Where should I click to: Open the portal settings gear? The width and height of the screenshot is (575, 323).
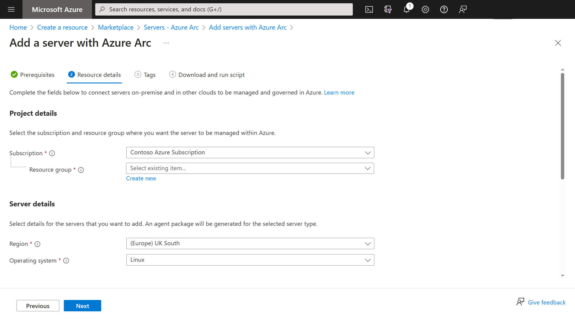click(x=425, y=9)
